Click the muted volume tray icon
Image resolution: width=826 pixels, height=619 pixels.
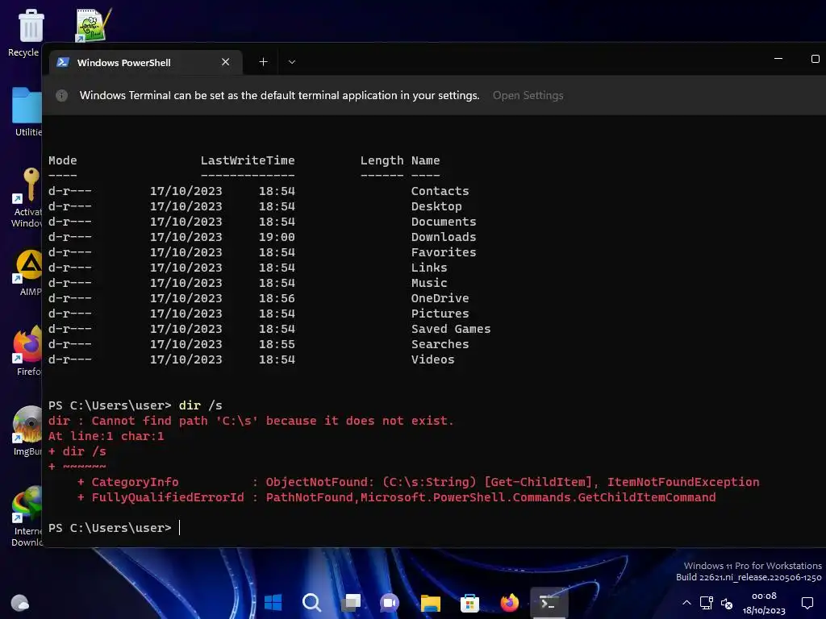coord(727,603)
